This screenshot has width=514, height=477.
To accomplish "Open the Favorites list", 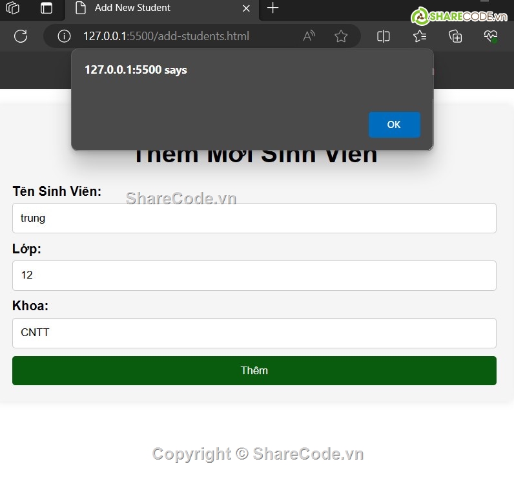I will coord(420,36).
